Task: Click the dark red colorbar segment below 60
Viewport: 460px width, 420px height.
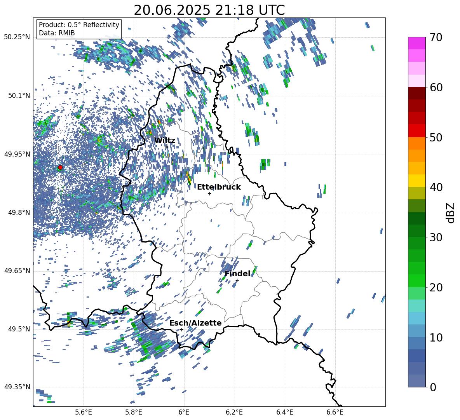Action: coord(416,93)
